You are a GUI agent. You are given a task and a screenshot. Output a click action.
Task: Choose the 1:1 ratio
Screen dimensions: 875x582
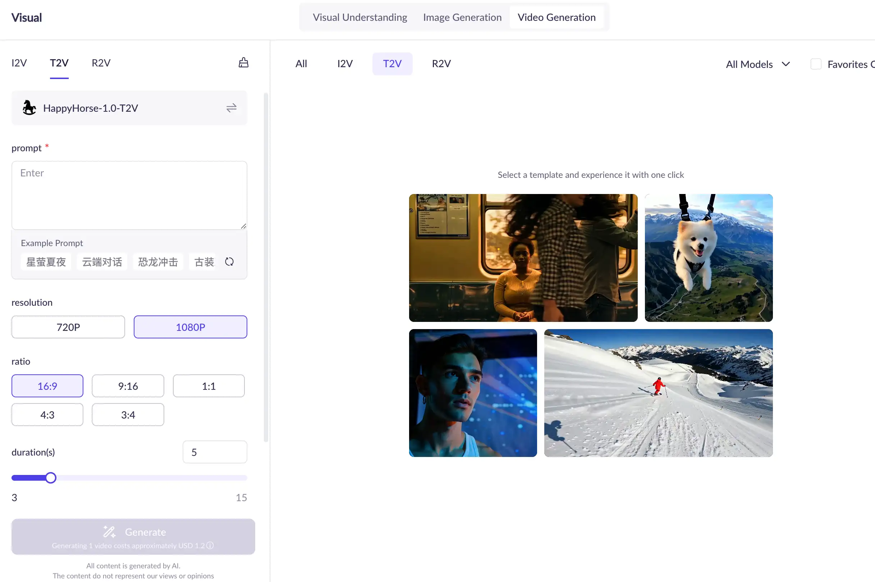[x=209, y=385]
